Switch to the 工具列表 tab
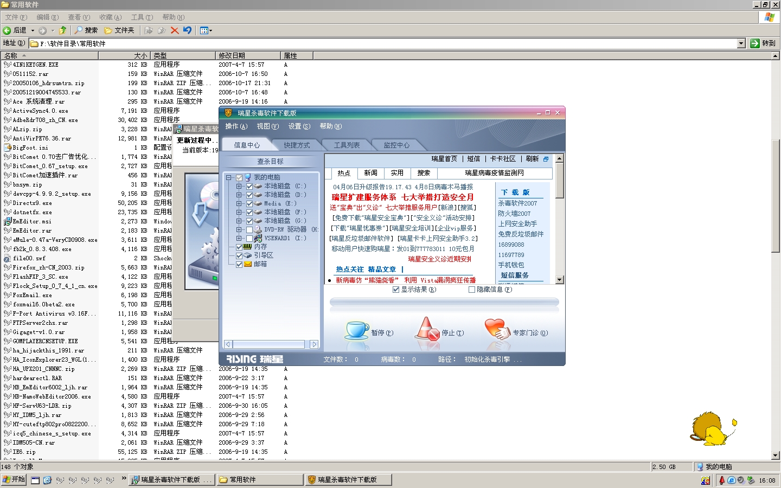This screenshot has width=781, height=488. tap(347, 145)
